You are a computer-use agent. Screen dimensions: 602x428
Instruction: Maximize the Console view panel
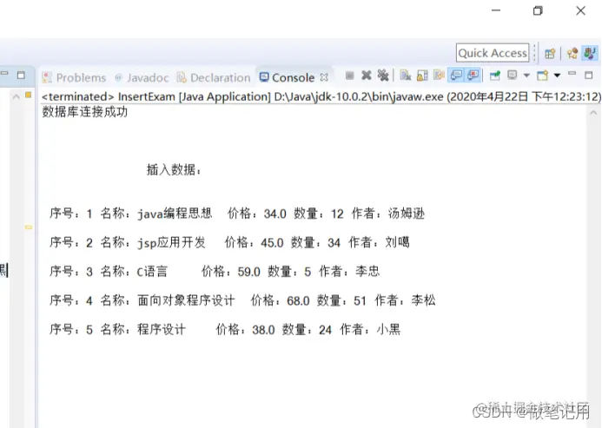589,76
